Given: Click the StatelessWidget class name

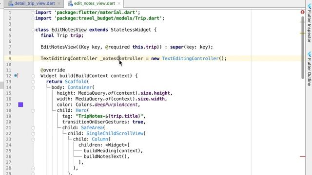Looking at the screenshot, I should click(131, 30).
